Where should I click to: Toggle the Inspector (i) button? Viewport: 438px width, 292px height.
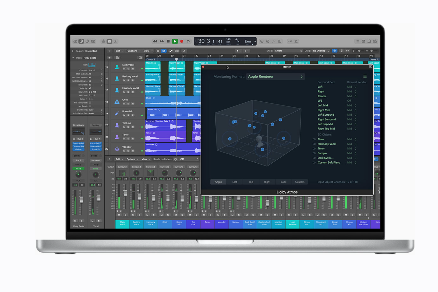[81, 41]
